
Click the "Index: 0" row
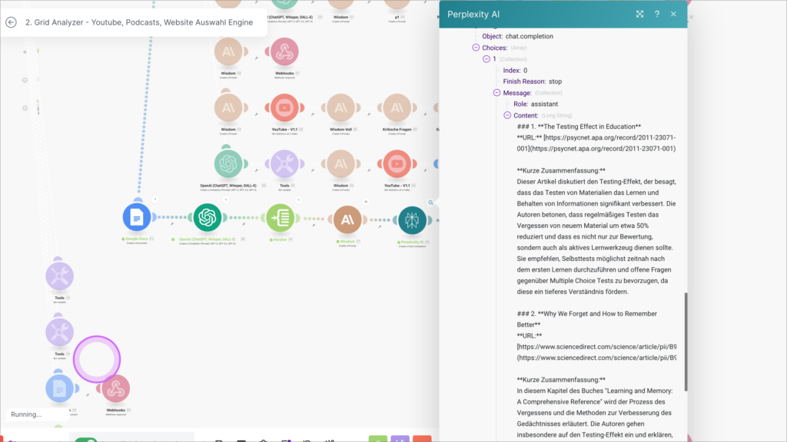point(515,70)
